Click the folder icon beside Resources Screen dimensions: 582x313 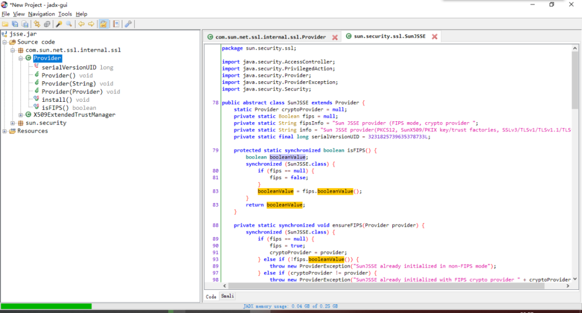pos(12,131)
